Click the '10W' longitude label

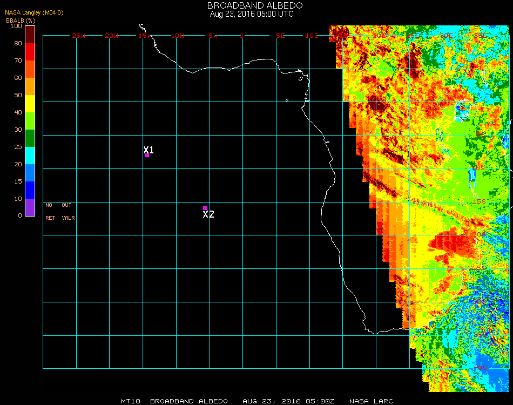(178, 36)
